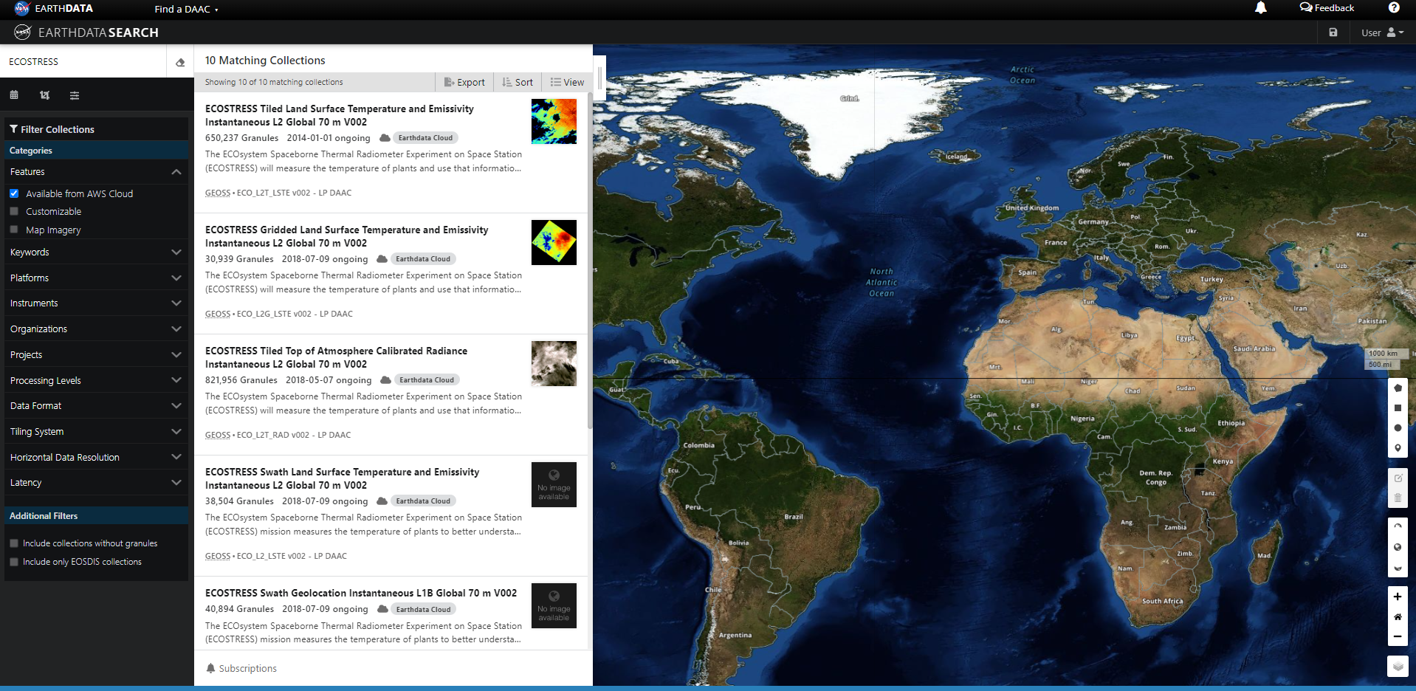Open ECOSTRESS Gridded Land Surface Temperature collection
The width and height of the screenshot is (1416, 691).
(x=346, y=236)
